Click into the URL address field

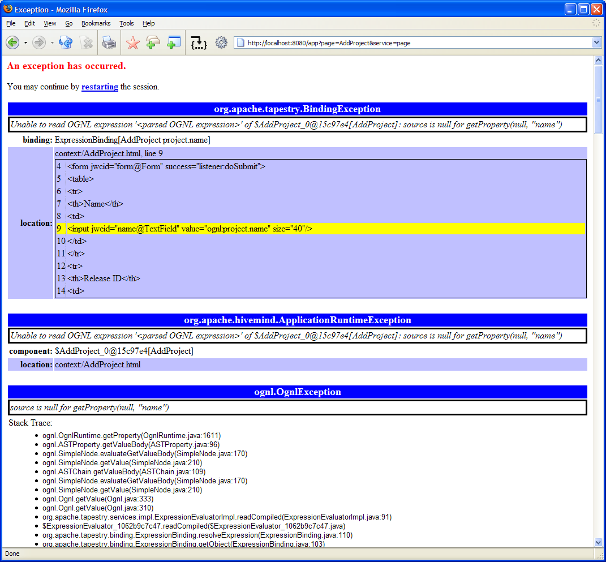coord(396,42)
